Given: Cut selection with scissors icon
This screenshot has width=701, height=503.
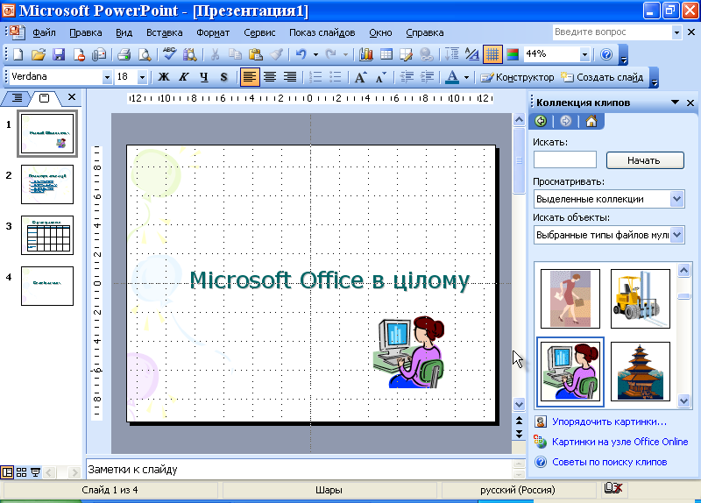Looking at the screenshot, I should point(215,54).
